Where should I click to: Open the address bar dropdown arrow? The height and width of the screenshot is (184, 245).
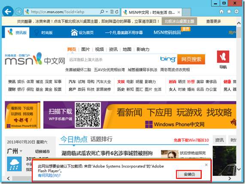[x=107, y=12]
